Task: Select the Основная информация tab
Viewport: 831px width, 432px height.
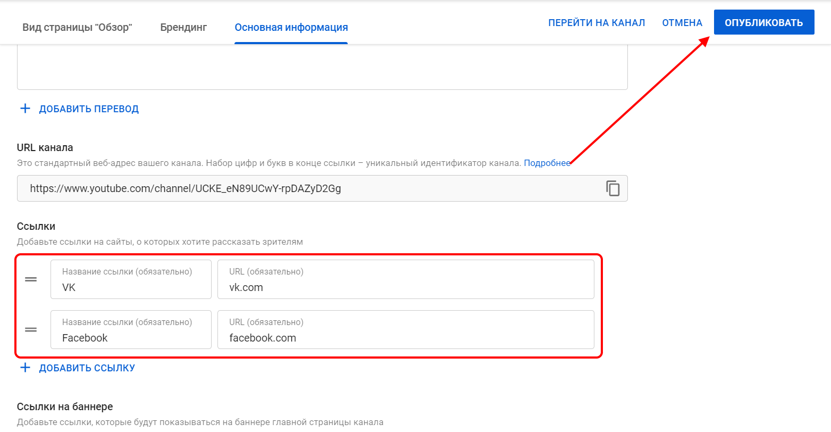Action: (x=291, y=27)
